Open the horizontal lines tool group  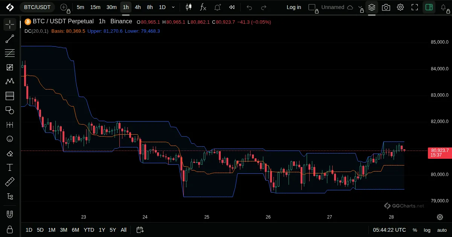[x=10, y=53]
